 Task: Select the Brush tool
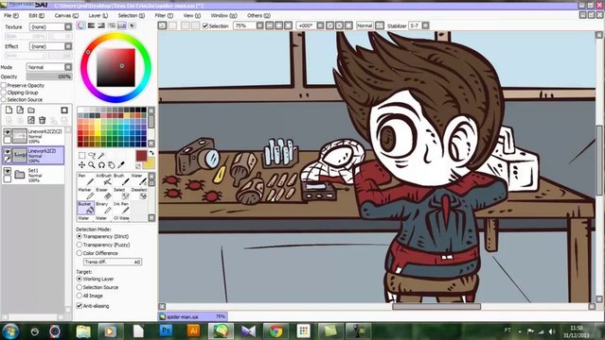[121, 179]
